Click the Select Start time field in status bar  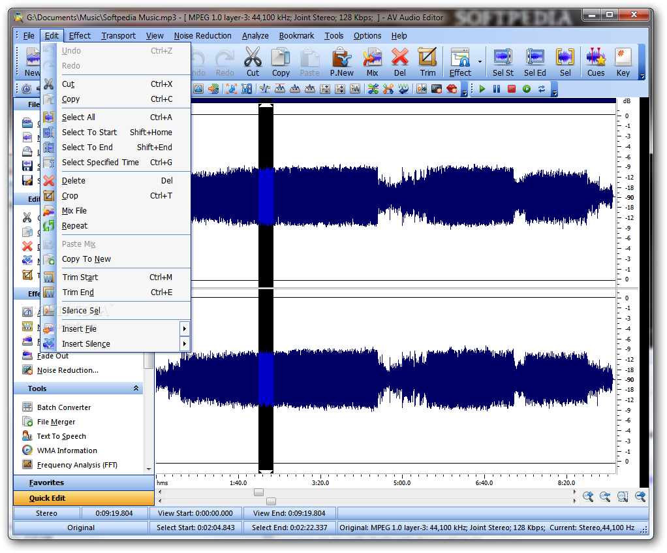tap(196, 528)
